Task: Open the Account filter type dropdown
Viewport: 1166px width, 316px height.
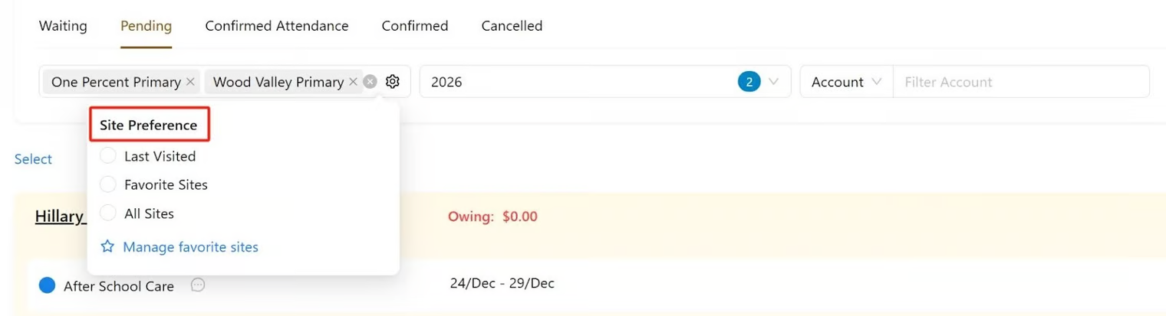Action: tap(847, 82)
